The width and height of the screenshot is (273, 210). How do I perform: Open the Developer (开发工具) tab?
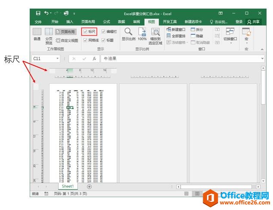tap(170, 22)
